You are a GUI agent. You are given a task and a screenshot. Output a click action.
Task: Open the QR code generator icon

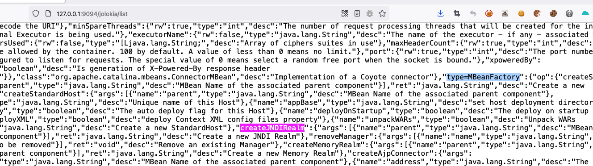coord(345,13)
